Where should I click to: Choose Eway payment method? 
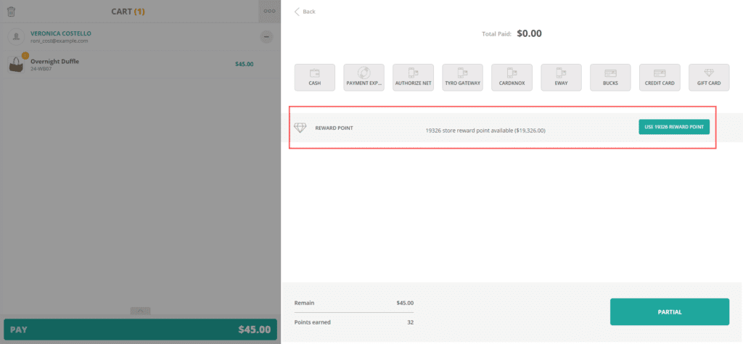[561, 77]
